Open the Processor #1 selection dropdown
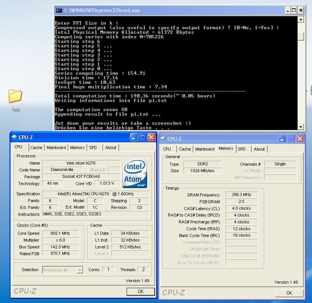The width and height of the screenshot is (312, 303). pyautogui.click(x=80, y=270)
